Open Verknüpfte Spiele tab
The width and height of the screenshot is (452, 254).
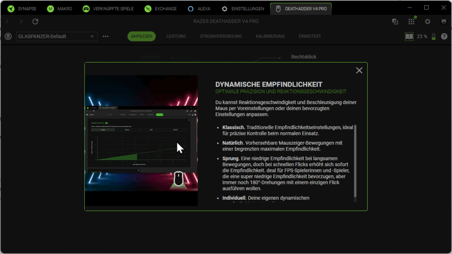click(x=108, y=9)
